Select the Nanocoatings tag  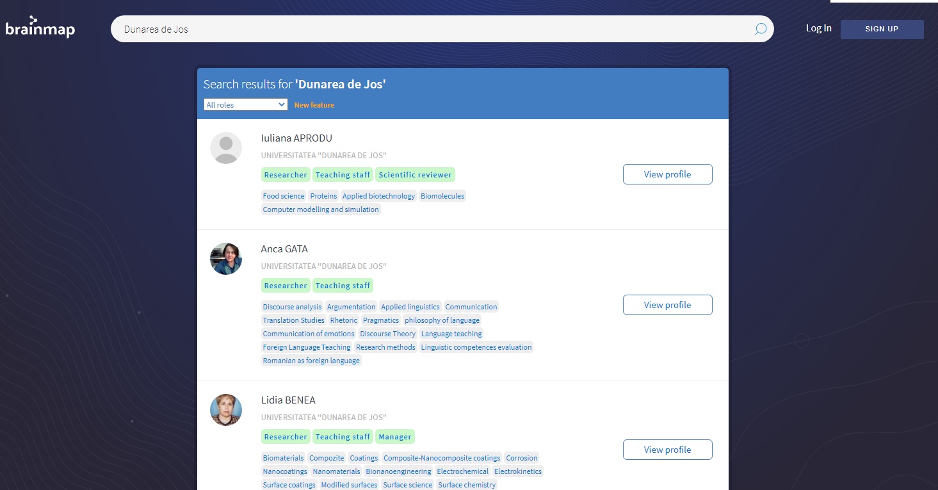[285, 471]
